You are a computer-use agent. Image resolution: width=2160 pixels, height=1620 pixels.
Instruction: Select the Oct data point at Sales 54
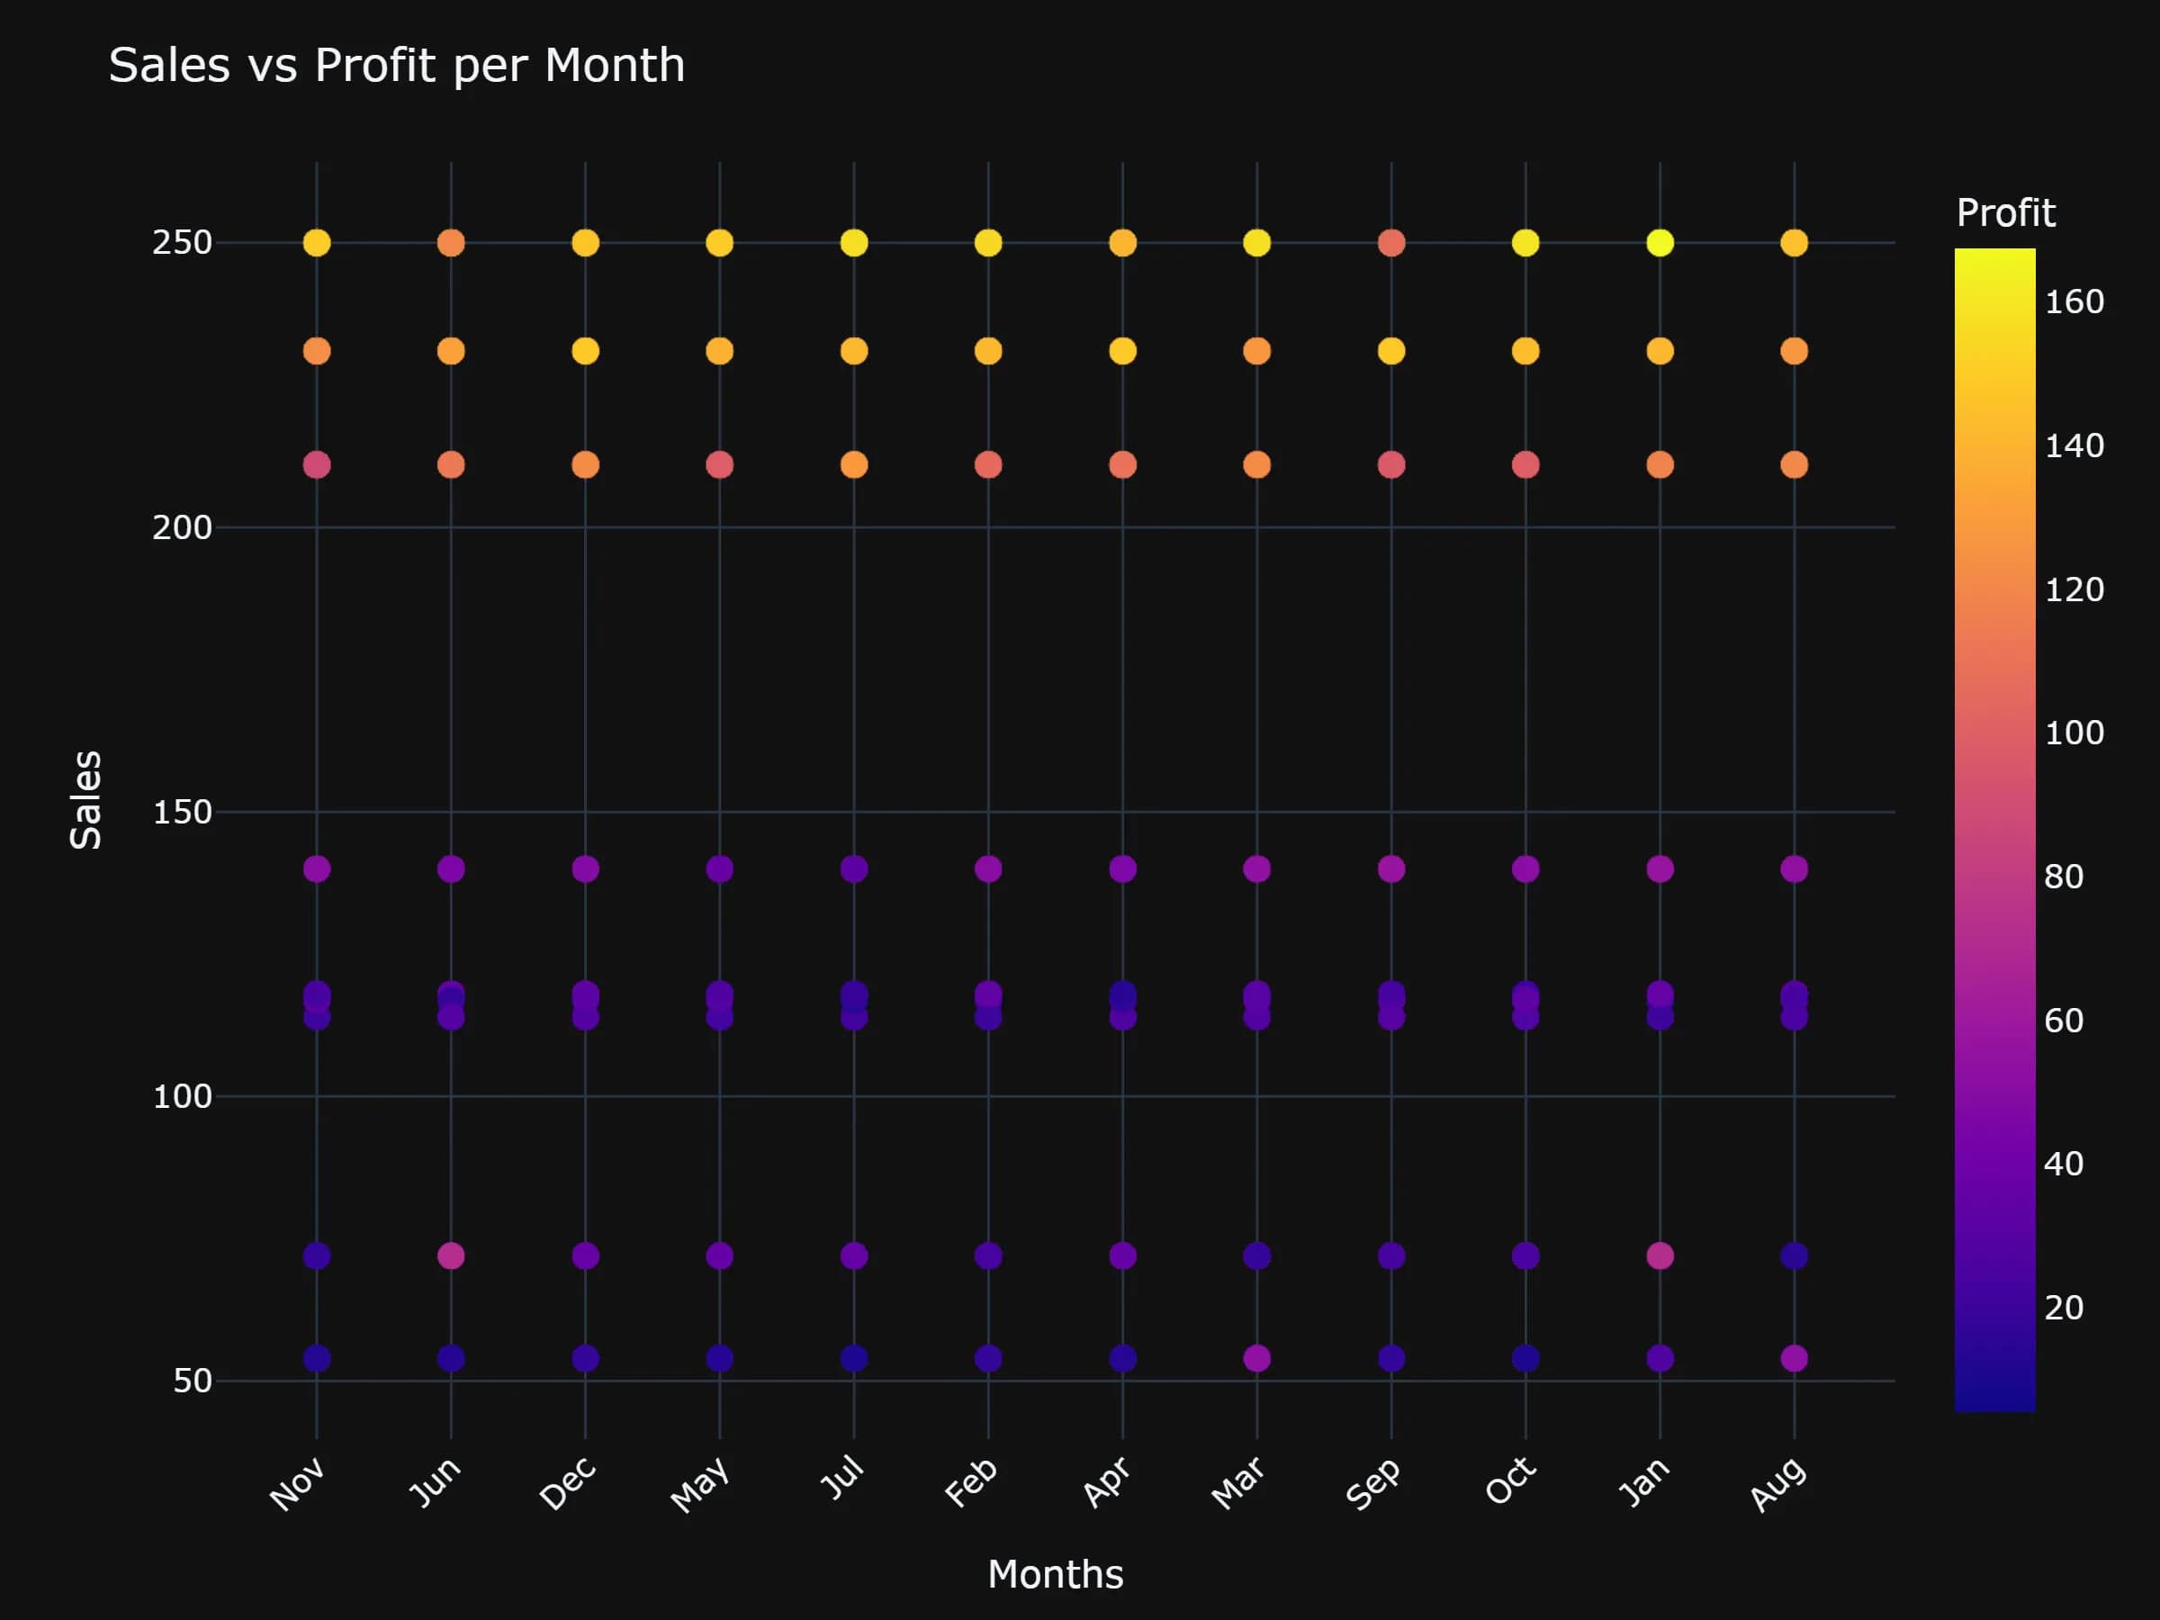1525,1358
